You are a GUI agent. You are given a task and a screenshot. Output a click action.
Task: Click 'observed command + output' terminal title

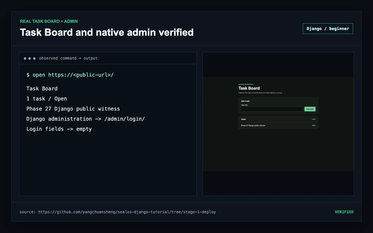68,58
